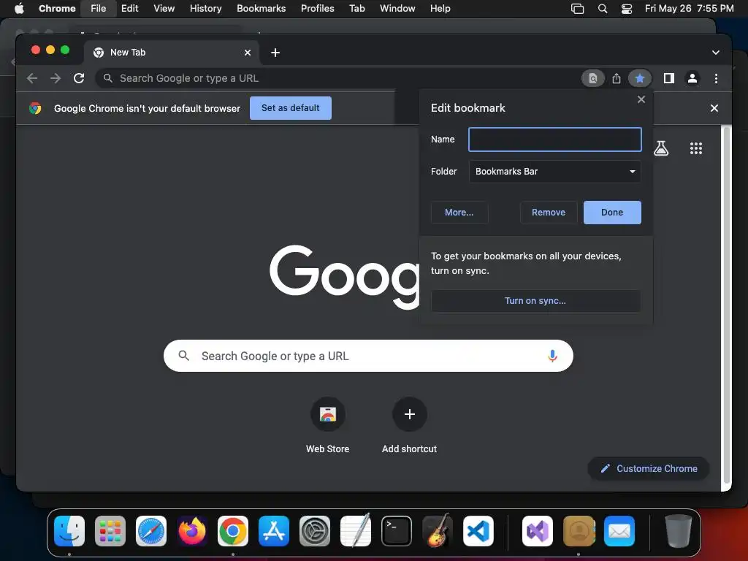Open the Apple menu
This screenshot has height=561, width=748.
[x=19, y=9]
